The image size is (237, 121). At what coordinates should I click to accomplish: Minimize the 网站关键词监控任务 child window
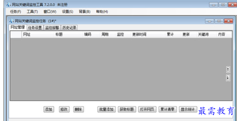tap(210, 21)
